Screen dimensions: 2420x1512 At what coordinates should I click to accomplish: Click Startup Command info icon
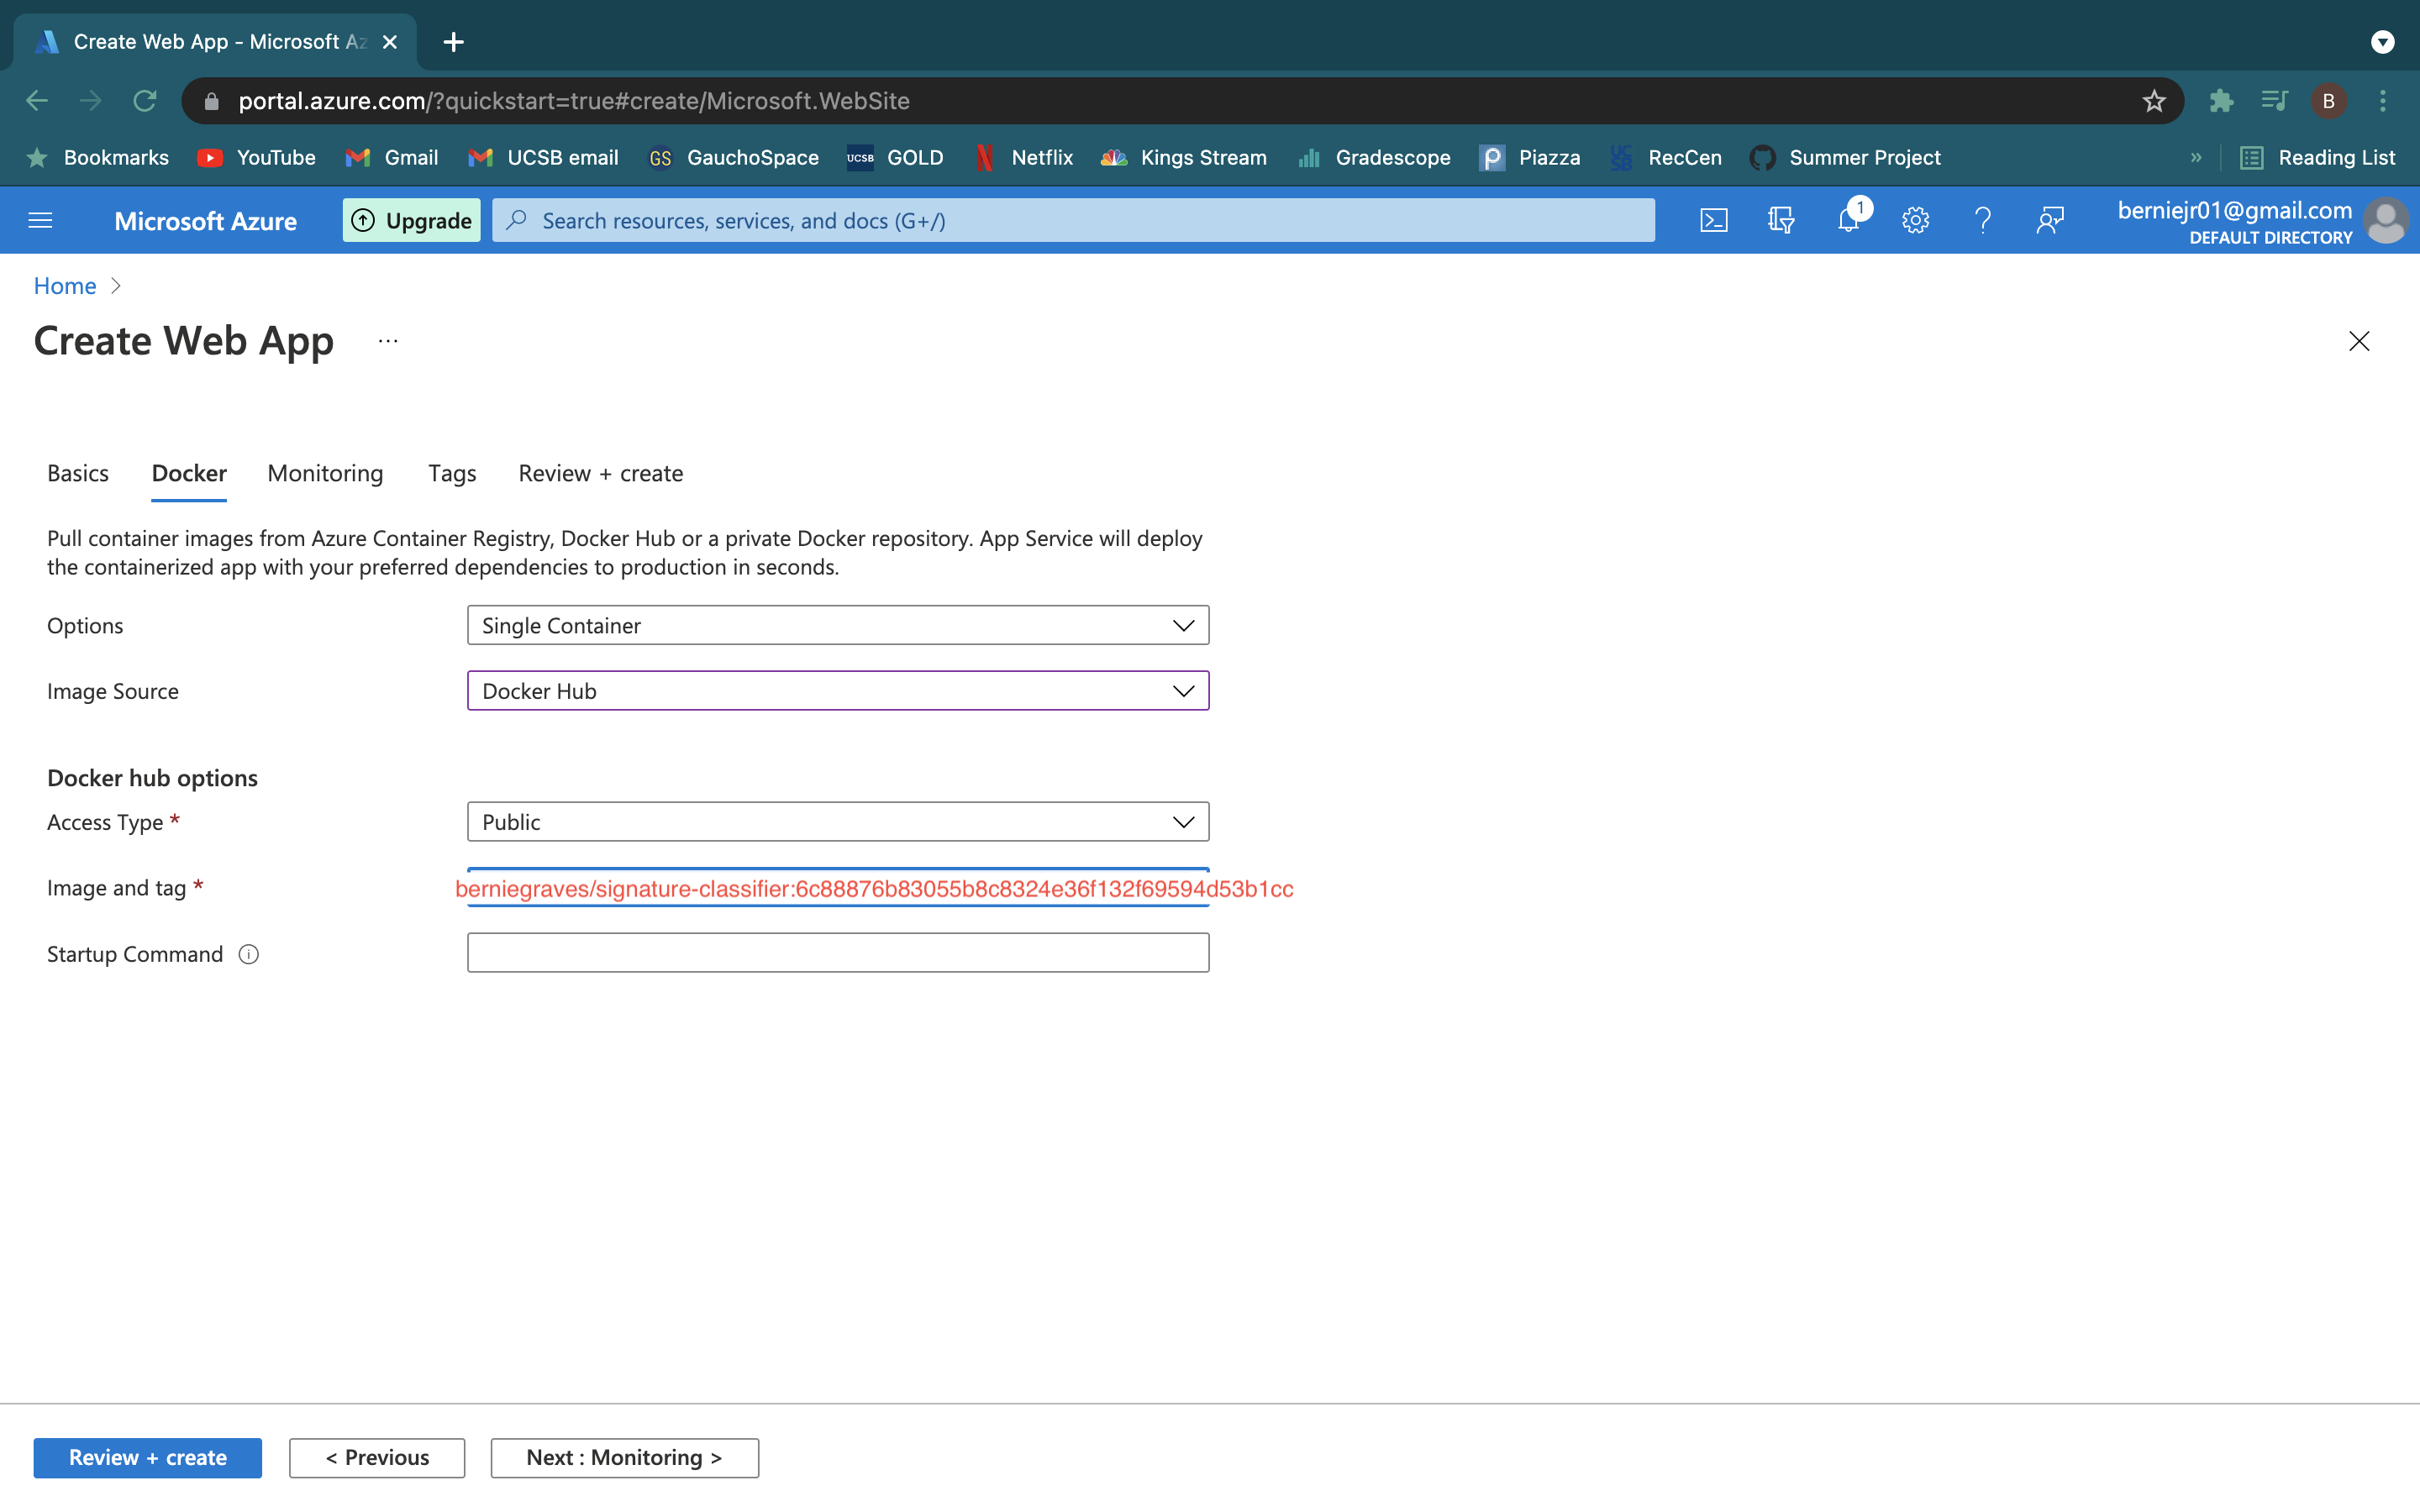(249, 954)
